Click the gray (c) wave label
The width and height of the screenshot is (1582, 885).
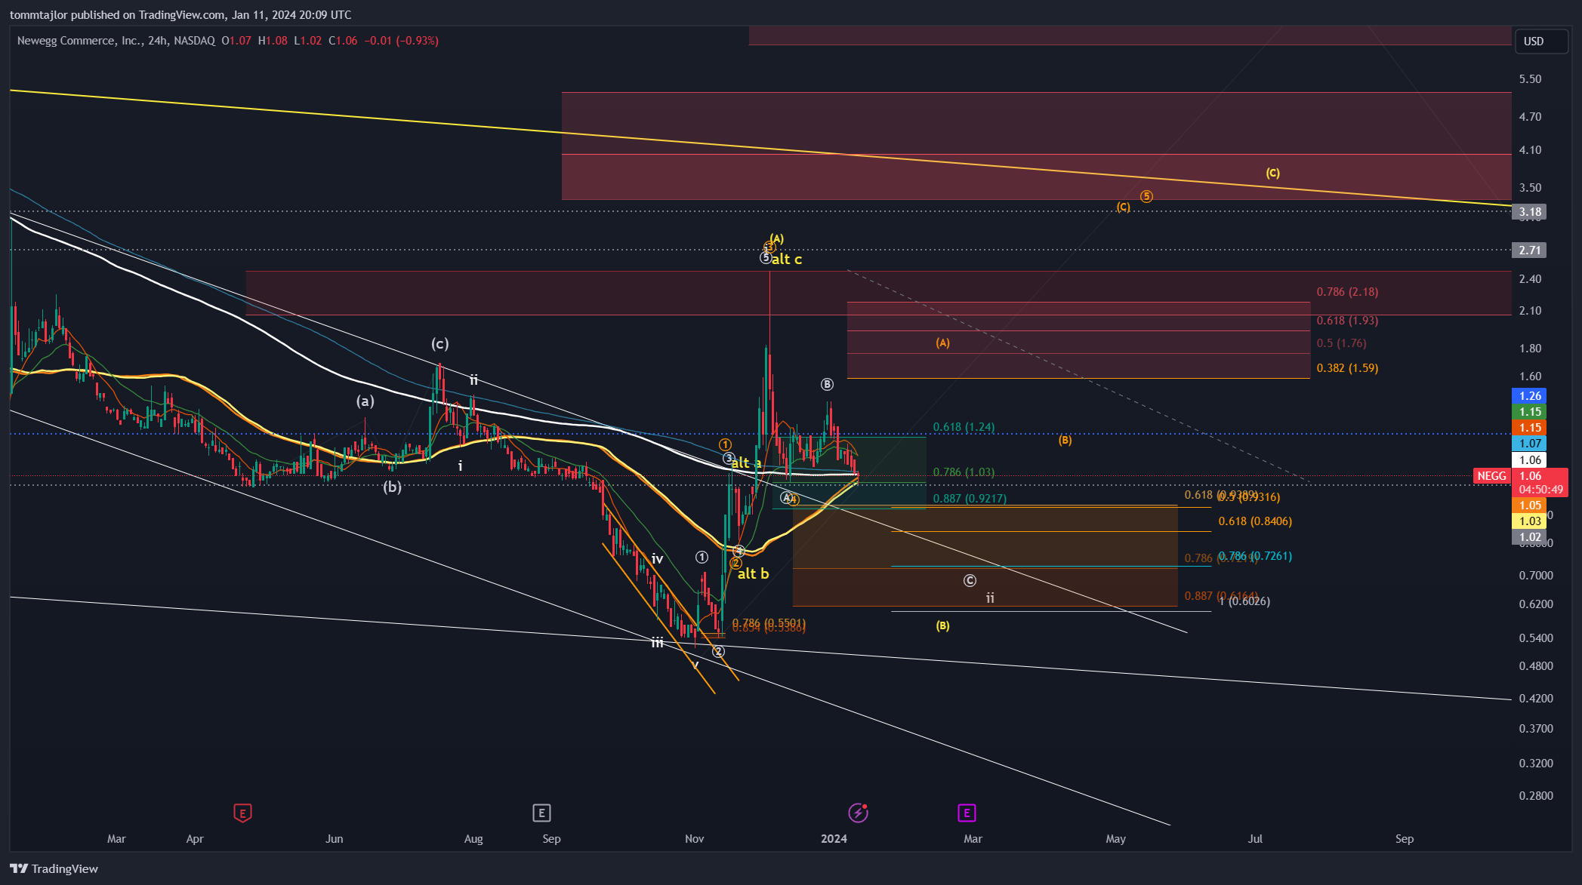tap(439, 344)
